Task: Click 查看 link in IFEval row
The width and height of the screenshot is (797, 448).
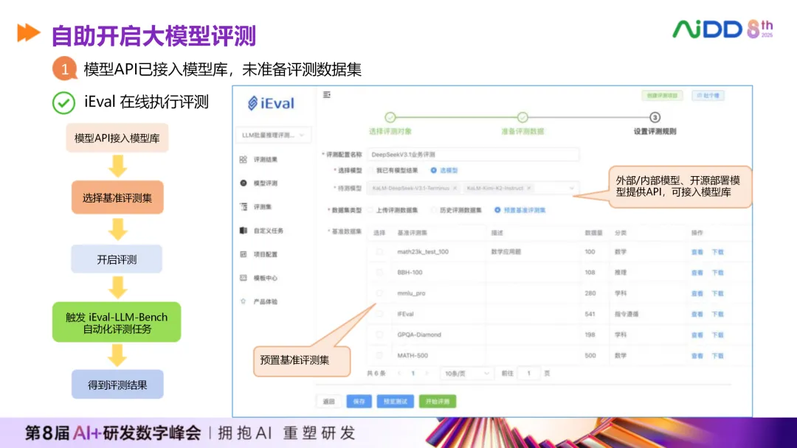Action: [697, 314]
